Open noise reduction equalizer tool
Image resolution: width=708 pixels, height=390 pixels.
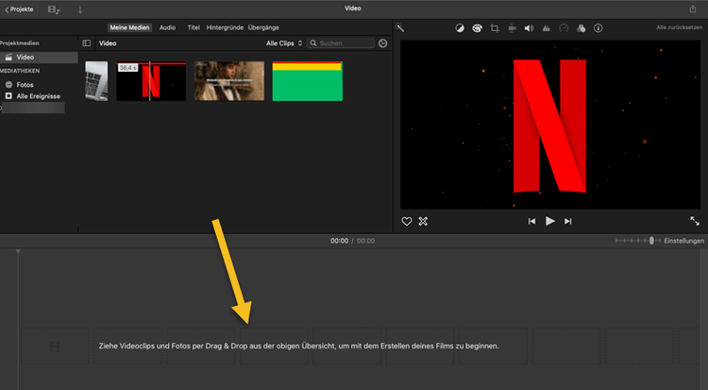pyautogui.click(x=546, y=28)
